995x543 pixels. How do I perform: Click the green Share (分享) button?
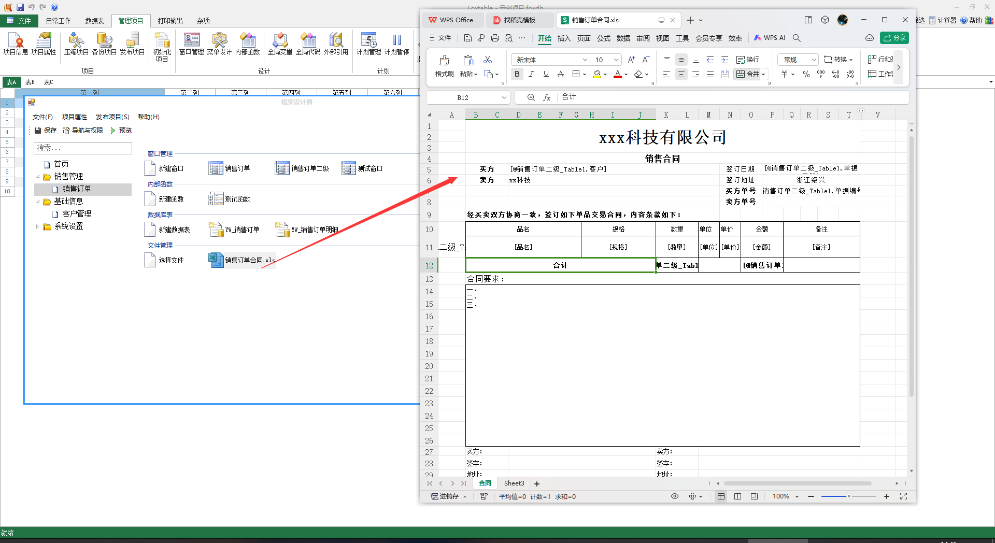(x=894, y=38)
